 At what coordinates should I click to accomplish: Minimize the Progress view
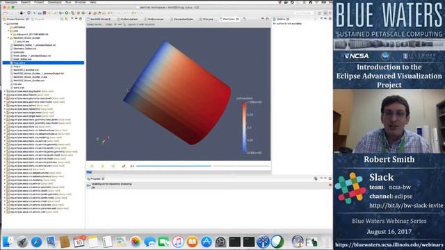[325, 178]
